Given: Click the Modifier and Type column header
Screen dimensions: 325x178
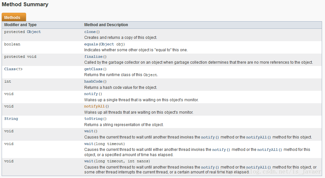Looking at the screenshot, I should point(20,25).
